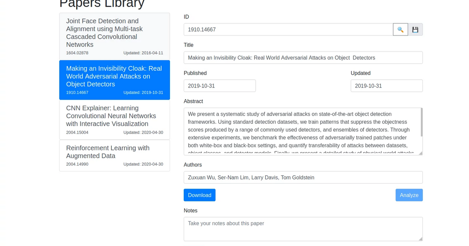Click the Updated date field
Image resolution: width=469 pixels, height=246 pixels.
(x=387, y=86)
